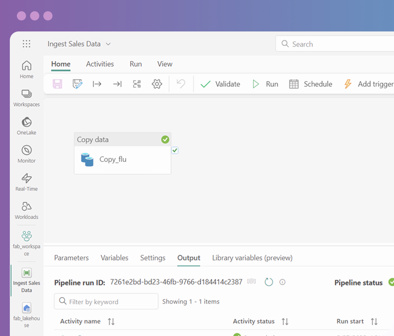Open the Schedule option
Image resolution: width=394 pixels, height=336 pixels.
311,84
